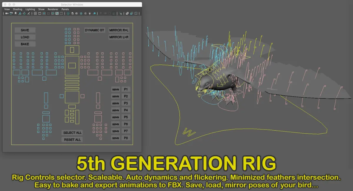The width and height of the screenshot is (353, 191).
Task: Click the save button beside P2
Action: [x=116, y=96]
